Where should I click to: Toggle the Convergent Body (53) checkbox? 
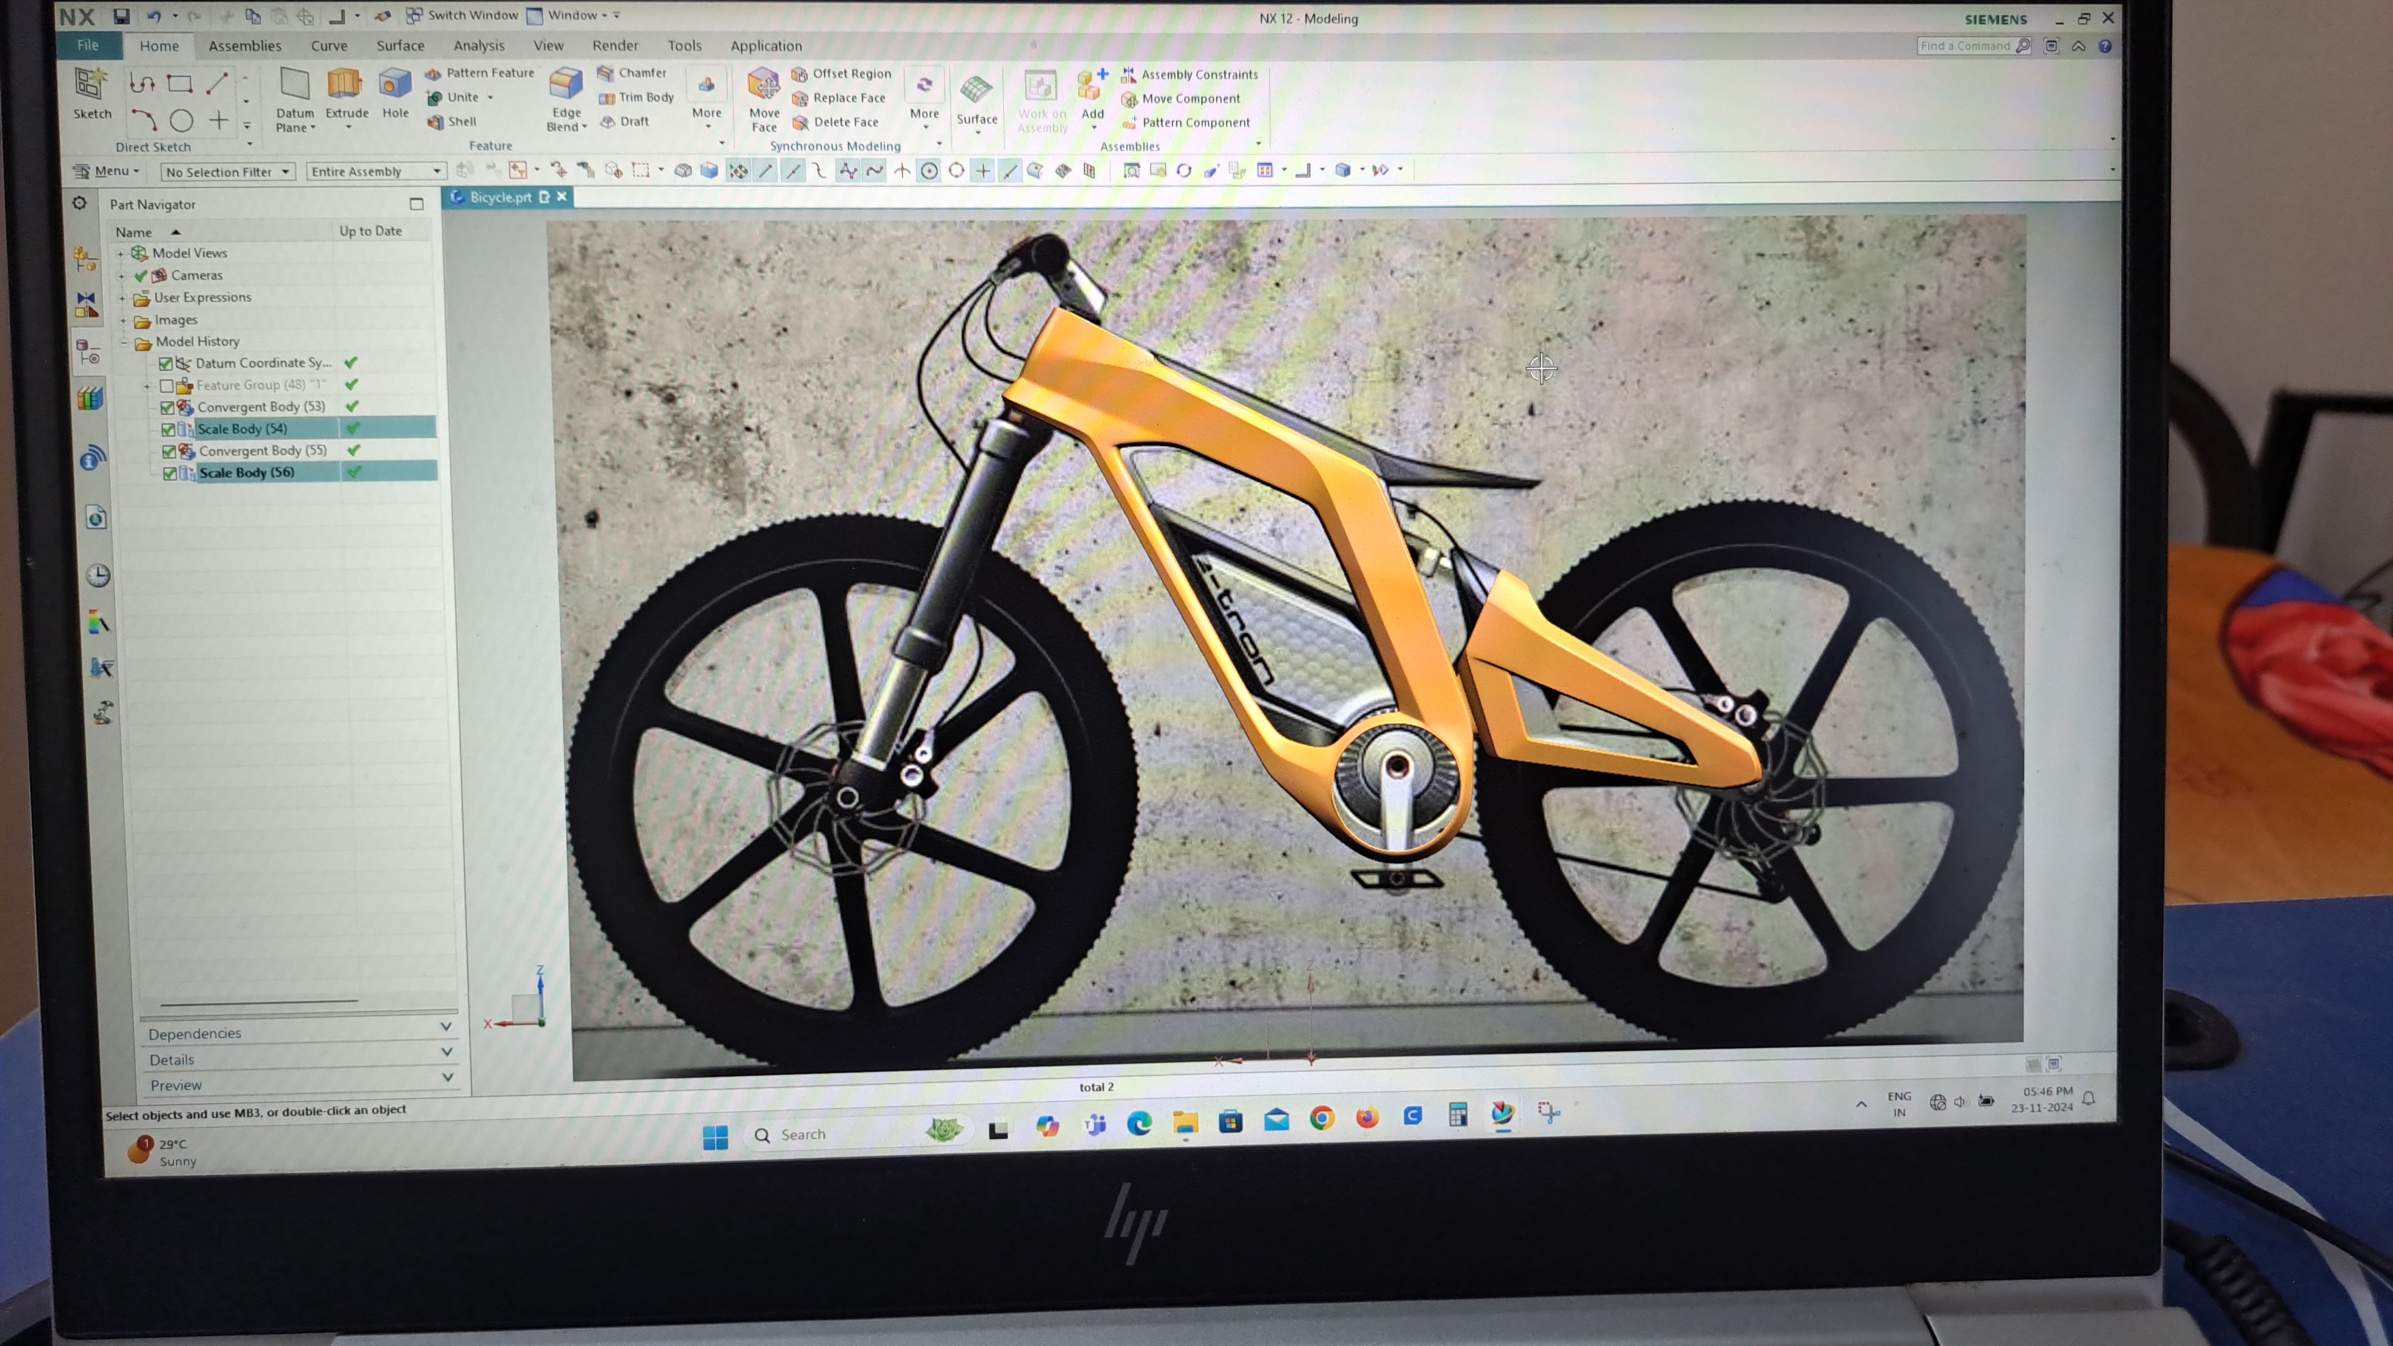pos(167,407)
